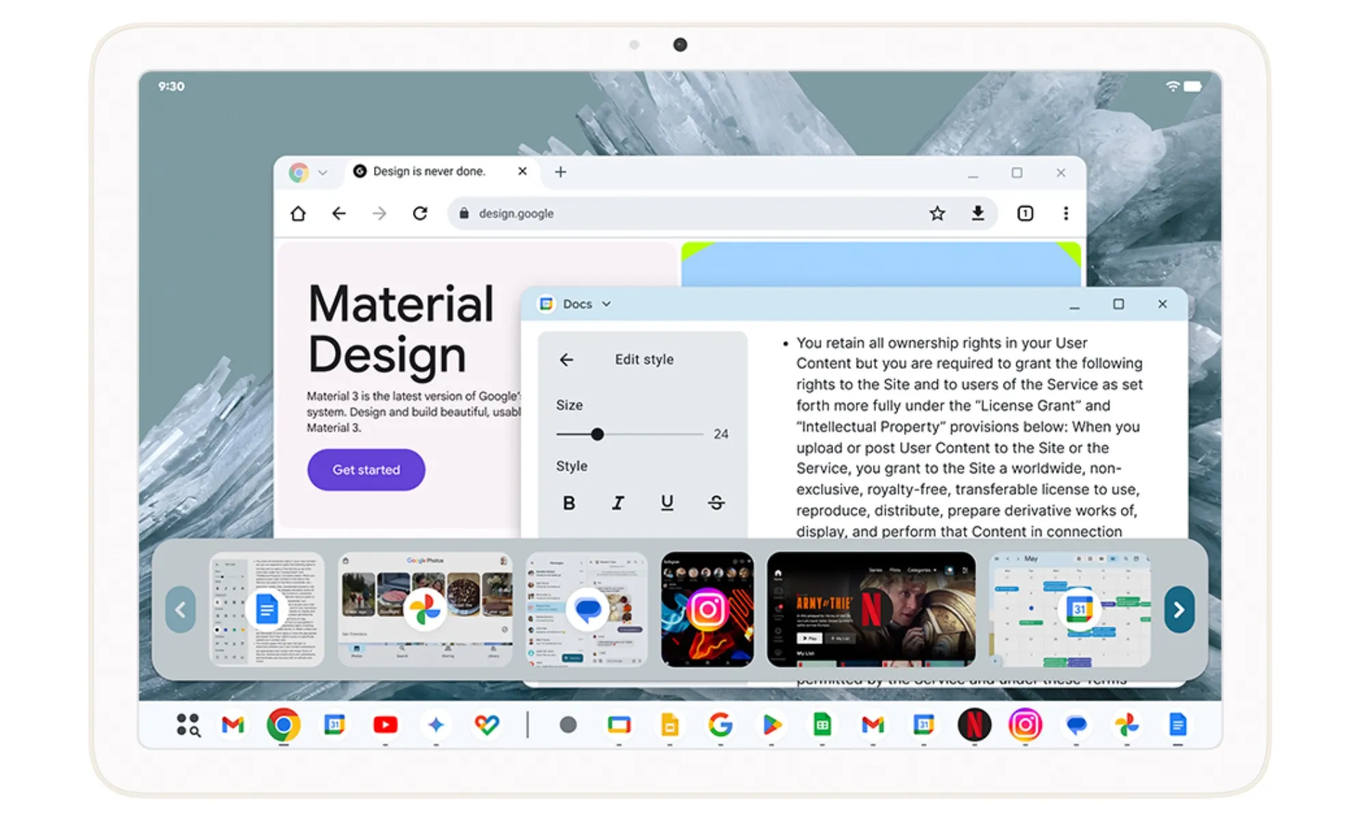Image resolution: width=1367 pixels, height=820 pixels.
Task: Toggle bold text style
Action: tap(569, 503)
